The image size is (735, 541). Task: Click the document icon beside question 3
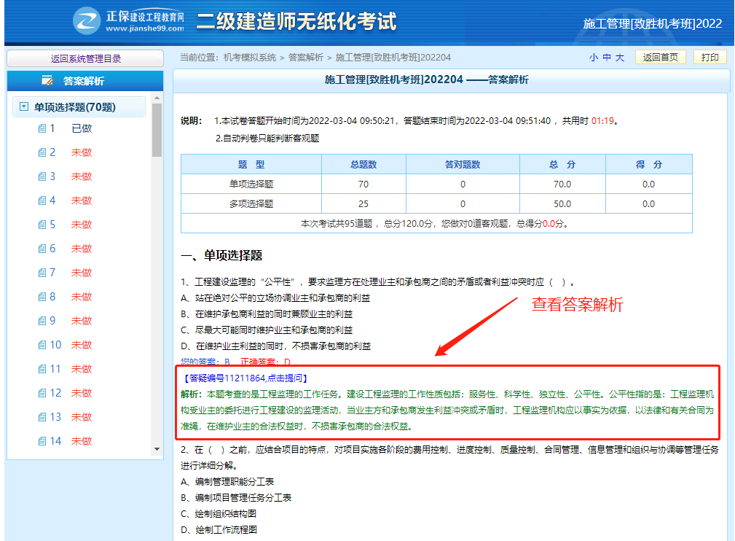(x=42, y=176)
